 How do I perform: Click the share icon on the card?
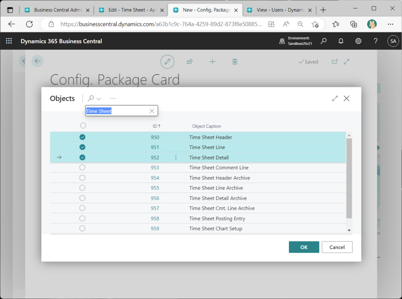click(190, 62)
